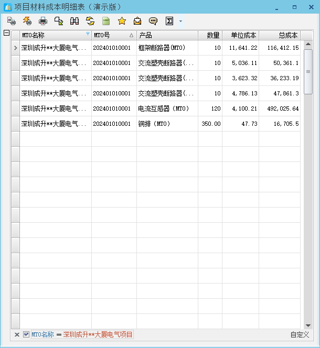Click the envelope mail icon

137,21
